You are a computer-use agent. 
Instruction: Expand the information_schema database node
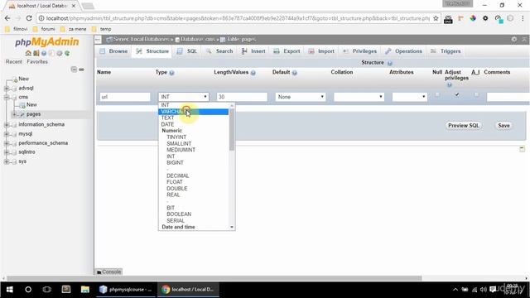pyautogui.click(x=7, y=125)
